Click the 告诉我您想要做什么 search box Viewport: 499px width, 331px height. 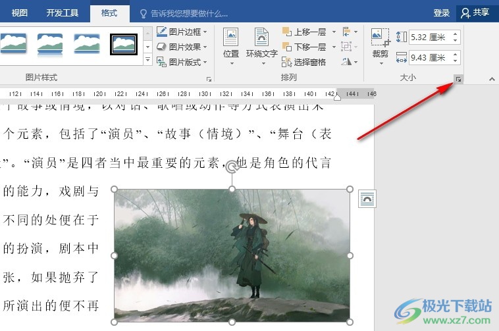(x=189, y=13)
